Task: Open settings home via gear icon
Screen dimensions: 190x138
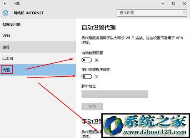Action: pyautogui.click(x=5, y=13)
